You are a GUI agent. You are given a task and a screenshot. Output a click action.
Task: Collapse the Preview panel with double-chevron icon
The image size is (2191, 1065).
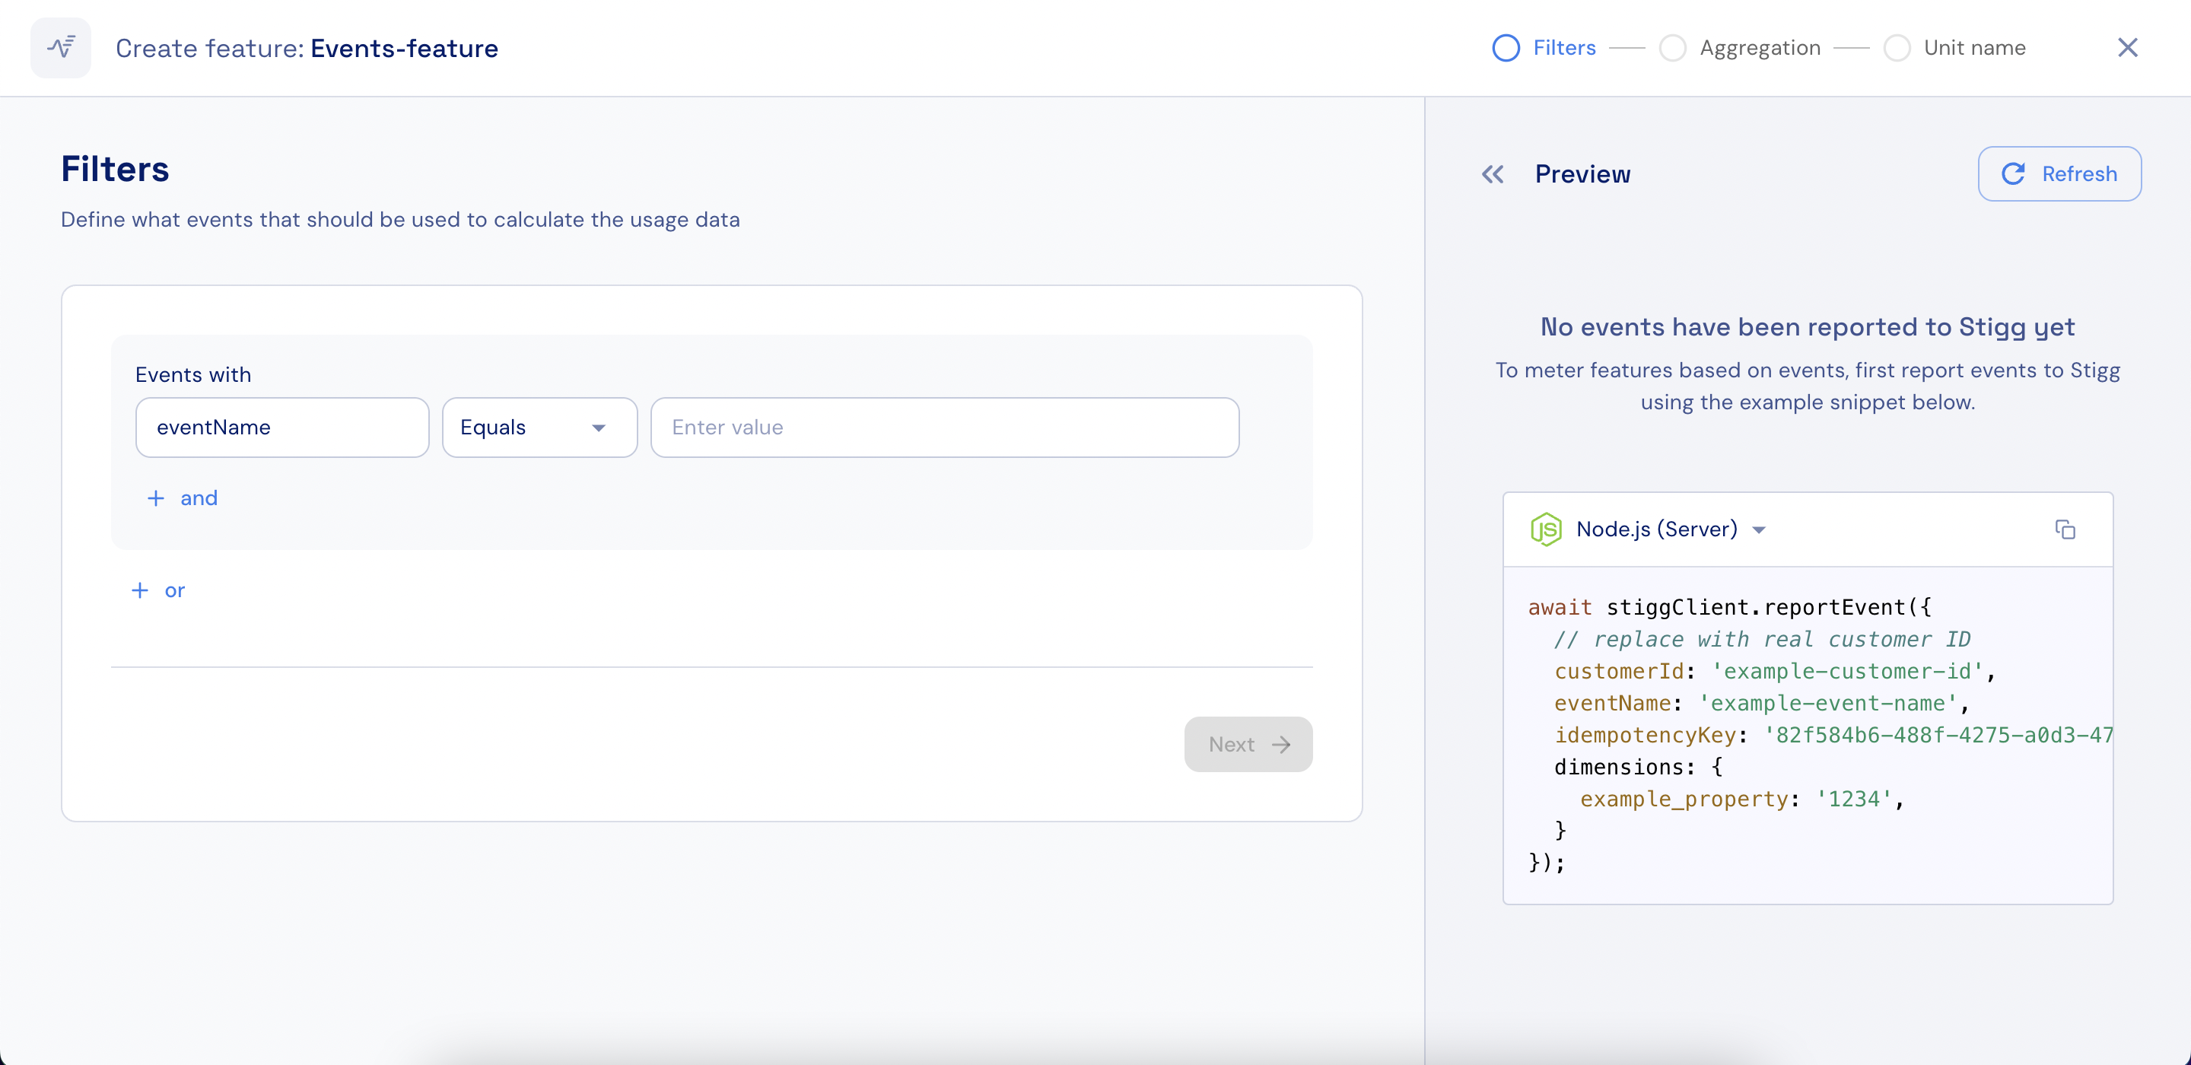point(1493,174)
